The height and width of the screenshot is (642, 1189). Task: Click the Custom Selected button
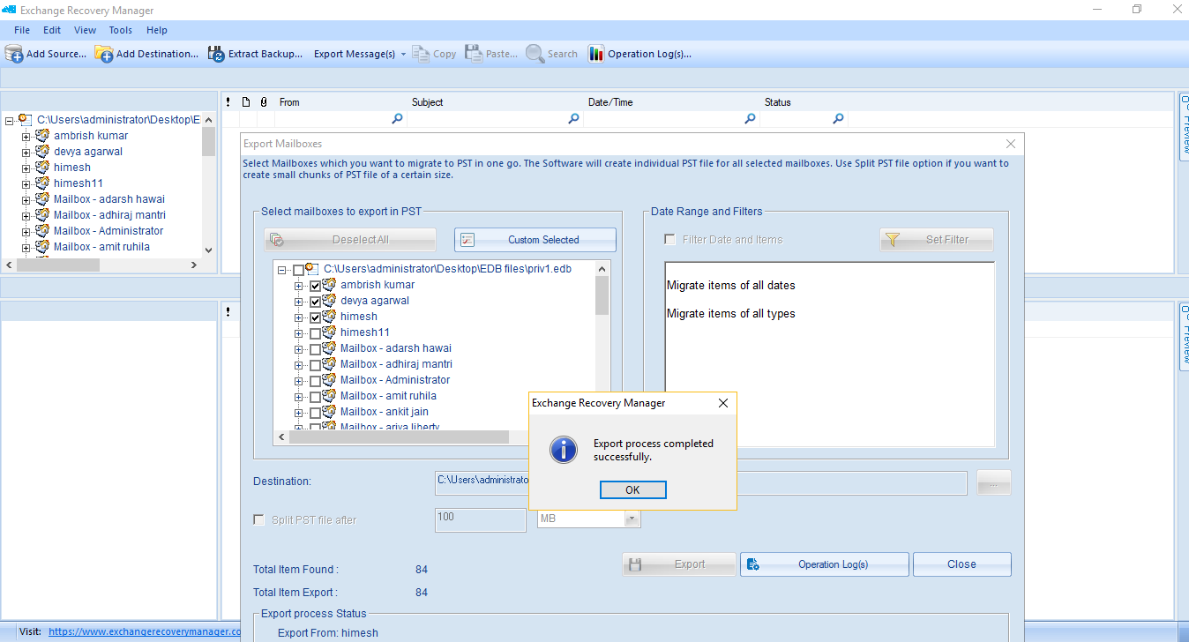[x=535, y=240]
